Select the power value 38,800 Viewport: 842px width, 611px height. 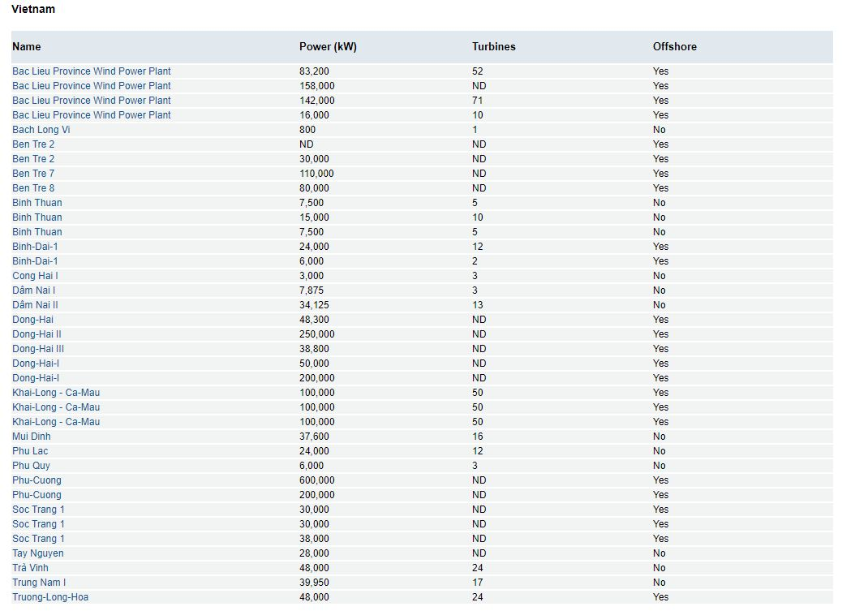point(314,348)
